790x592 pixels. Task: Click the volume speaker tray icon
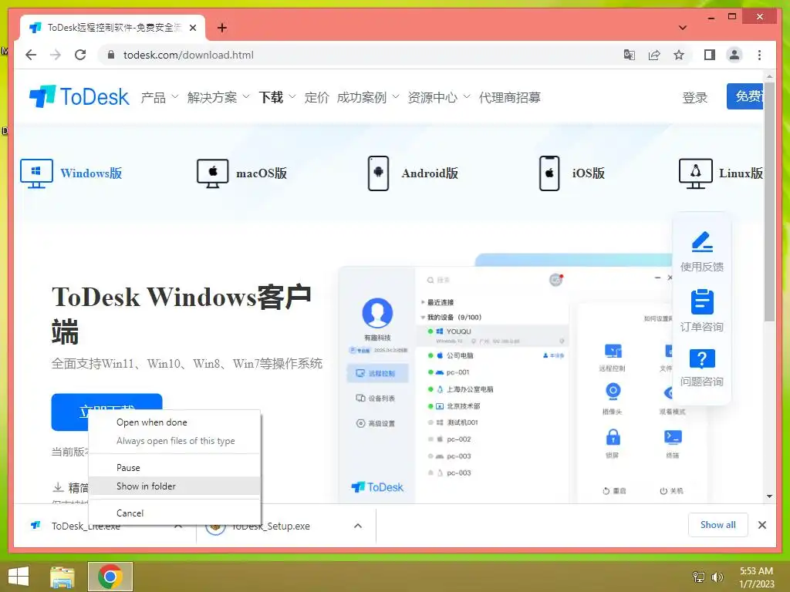(x=717, y=577)
